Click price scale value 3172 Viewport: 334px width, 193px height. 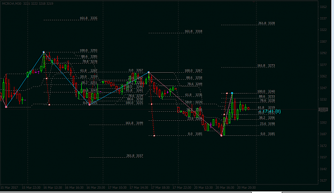pyautogui.click(x=323, y=146)
